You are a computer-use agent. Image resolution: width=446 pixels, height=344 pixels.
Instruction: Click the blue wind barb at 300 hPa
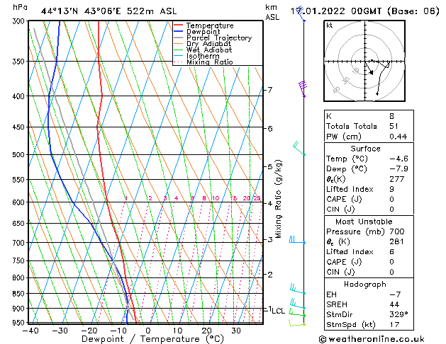[x=301, y=15]
